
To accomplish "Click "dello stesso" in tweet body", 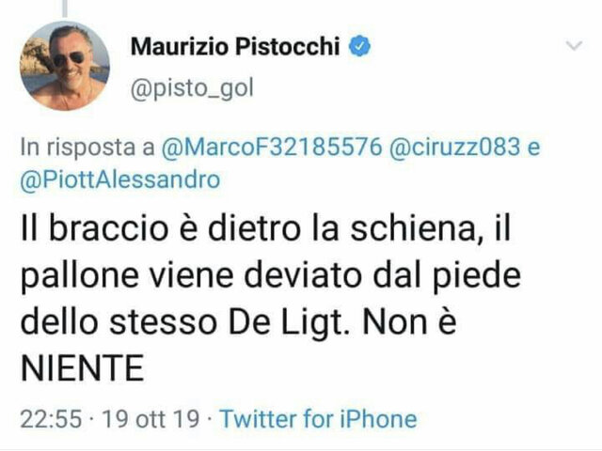I will (x=119, y=321).
